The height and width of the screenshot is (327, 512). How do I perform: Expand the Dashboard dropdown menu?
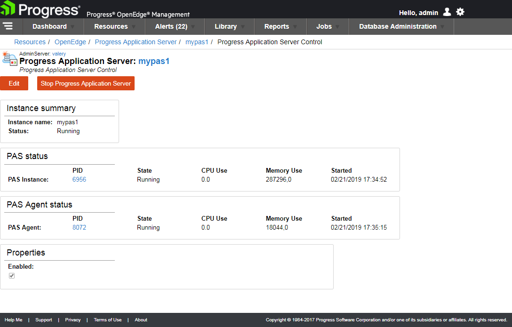(53, 27)
